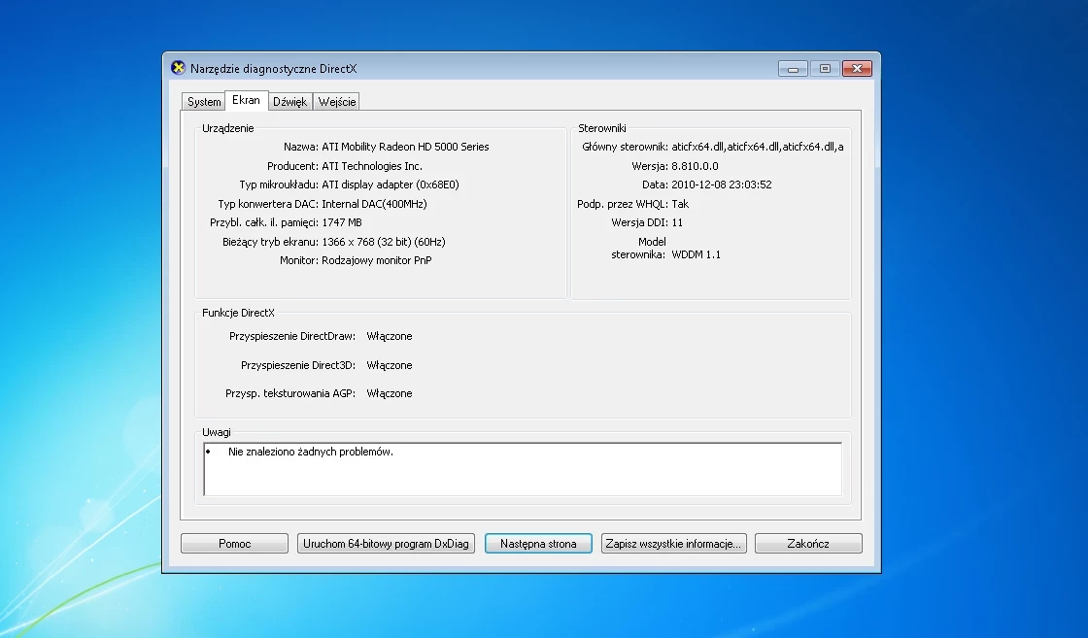Save all information with Zapisz wszystkie informacje
The height and width of the screenshot is (638, 1088).
coord(673,543)
